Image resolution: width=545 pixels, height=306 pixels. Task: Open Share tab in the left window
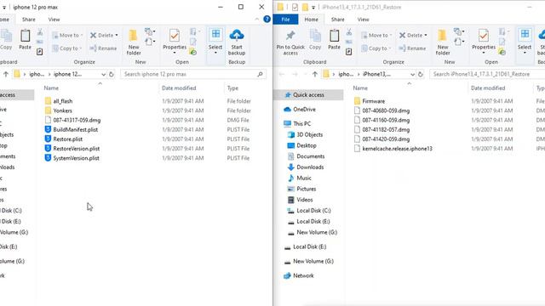coord(29,20)
